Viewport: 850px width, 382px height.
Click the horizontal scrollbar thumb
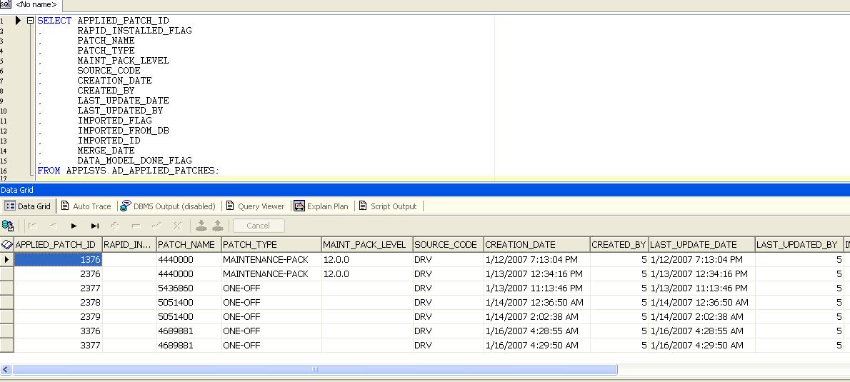coord(314,370)
